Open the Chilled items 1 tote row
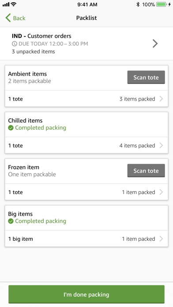 pos(86,145)
